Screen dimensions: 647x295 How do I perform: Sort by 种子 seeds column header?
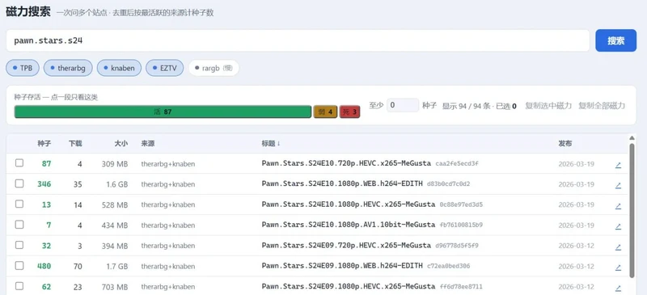coord(44,144)
